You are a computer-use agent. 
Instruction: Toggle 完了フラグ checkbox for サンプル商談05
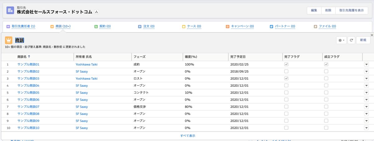click(286, 93)
